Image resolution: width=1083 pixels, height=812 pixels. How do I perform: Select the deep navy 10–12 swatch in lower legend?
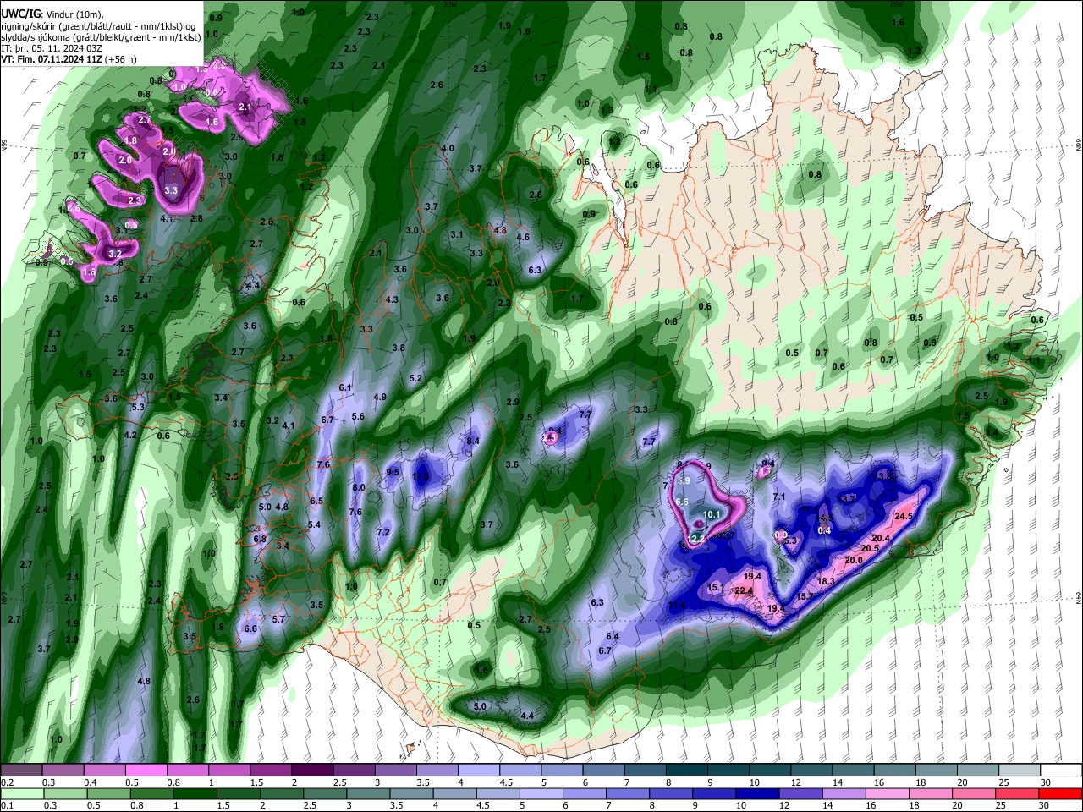757,793
